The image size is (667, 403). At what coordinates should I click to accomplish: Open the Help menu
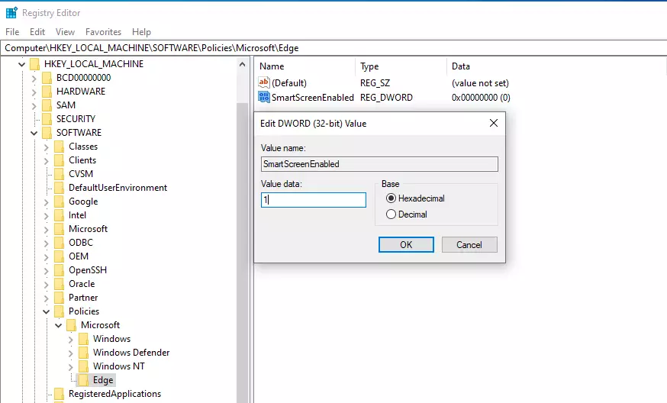tap(141, 32)
